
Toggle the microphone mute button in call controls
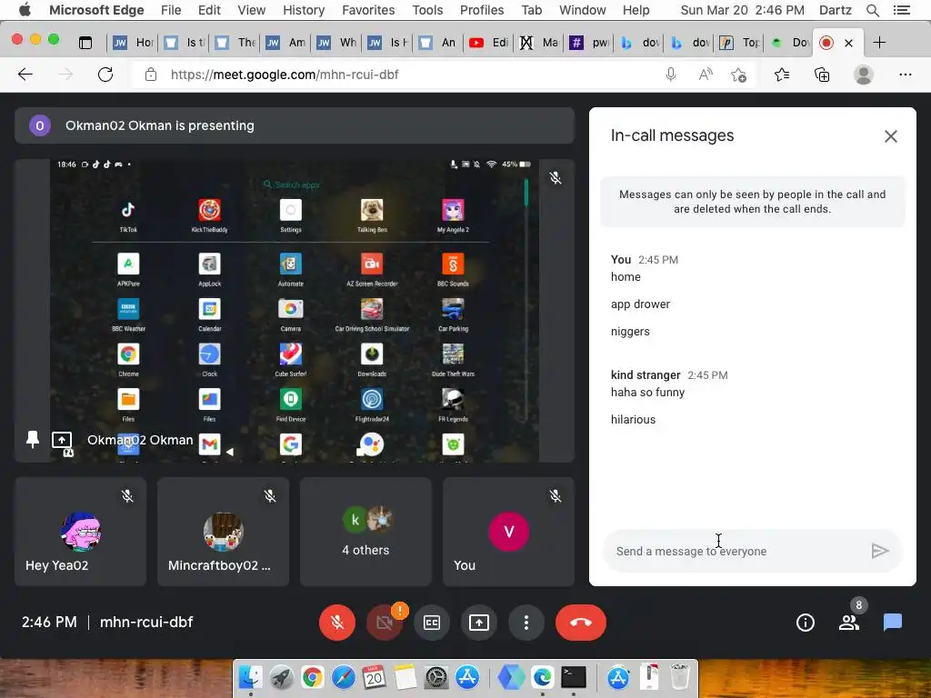coord(337,622)
